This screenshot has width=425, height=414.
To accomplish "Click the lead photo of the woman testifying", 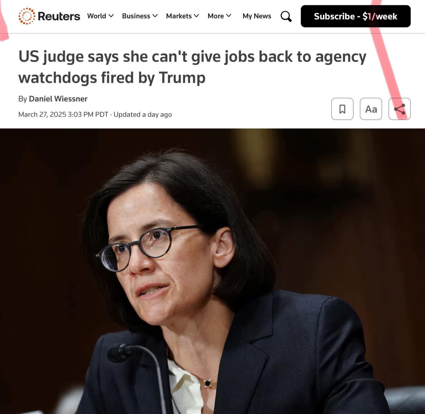I will click(212, 271).
